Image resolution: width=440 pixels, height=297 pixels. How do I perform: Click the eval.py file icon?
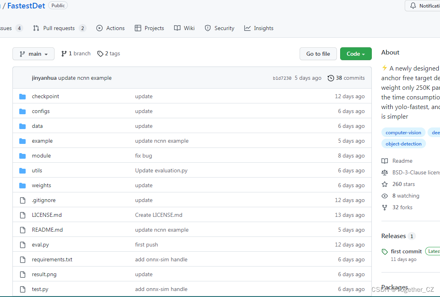point(23,245)
